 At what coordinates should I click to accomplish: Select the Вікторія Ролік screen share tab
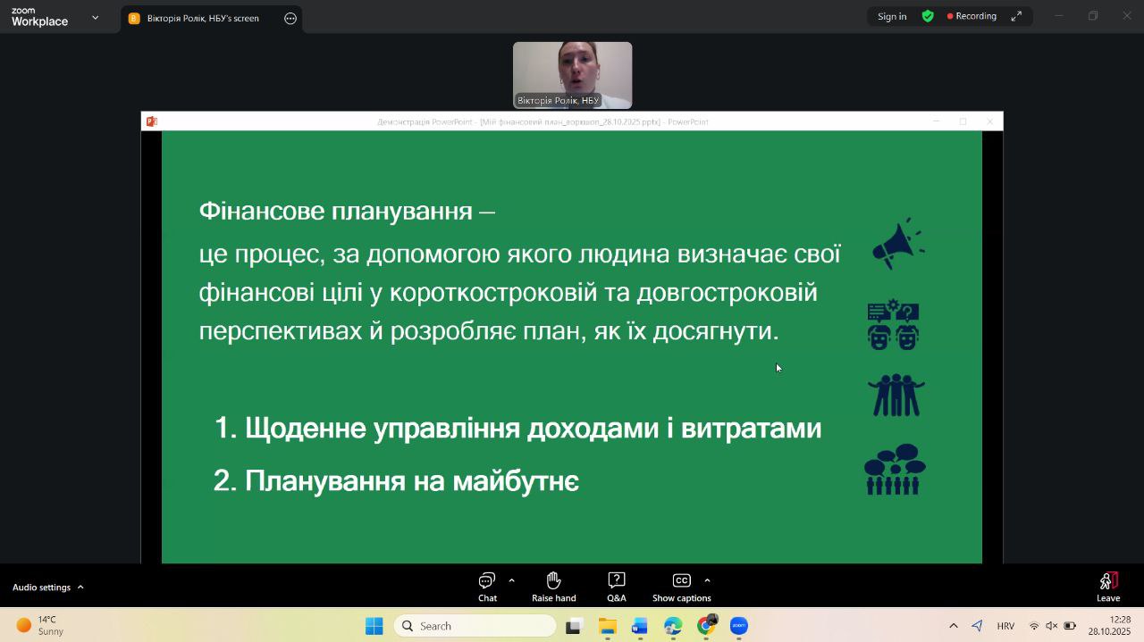[202, 18]
